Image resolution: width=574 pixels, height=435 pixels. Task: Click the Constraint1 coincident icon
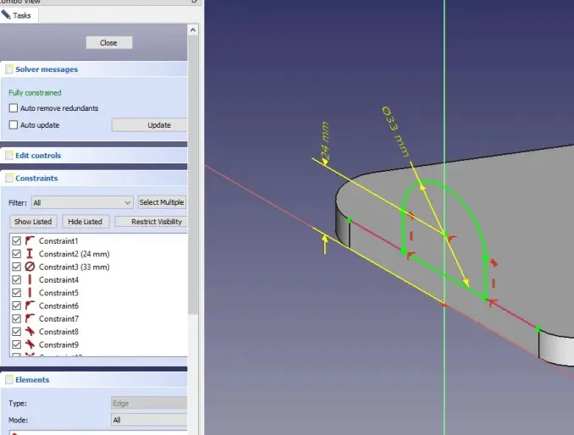click(x=30, y=240)
